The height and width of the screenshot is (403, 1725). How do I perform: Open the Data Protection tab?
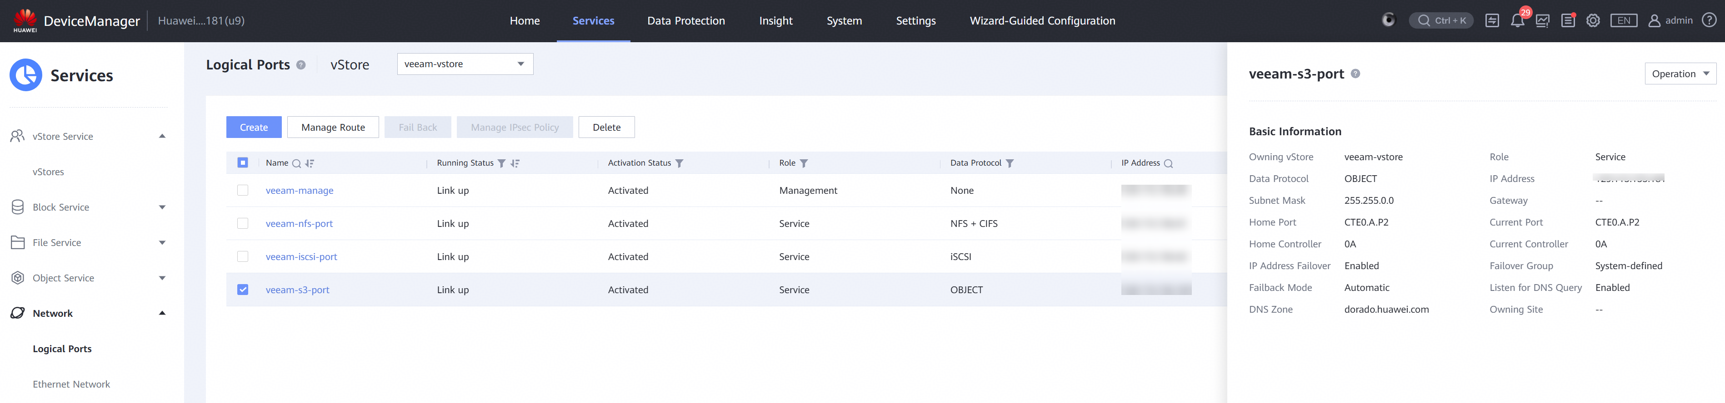click(x=686, y=21)
